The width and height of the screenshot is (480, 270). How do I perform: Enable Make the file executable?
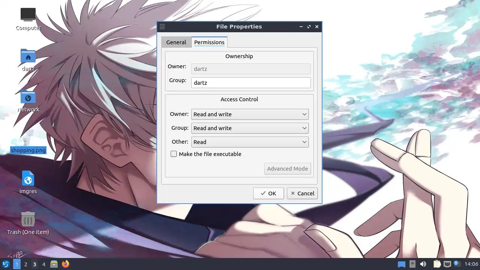pyautogui.click(x=174, y=154)
